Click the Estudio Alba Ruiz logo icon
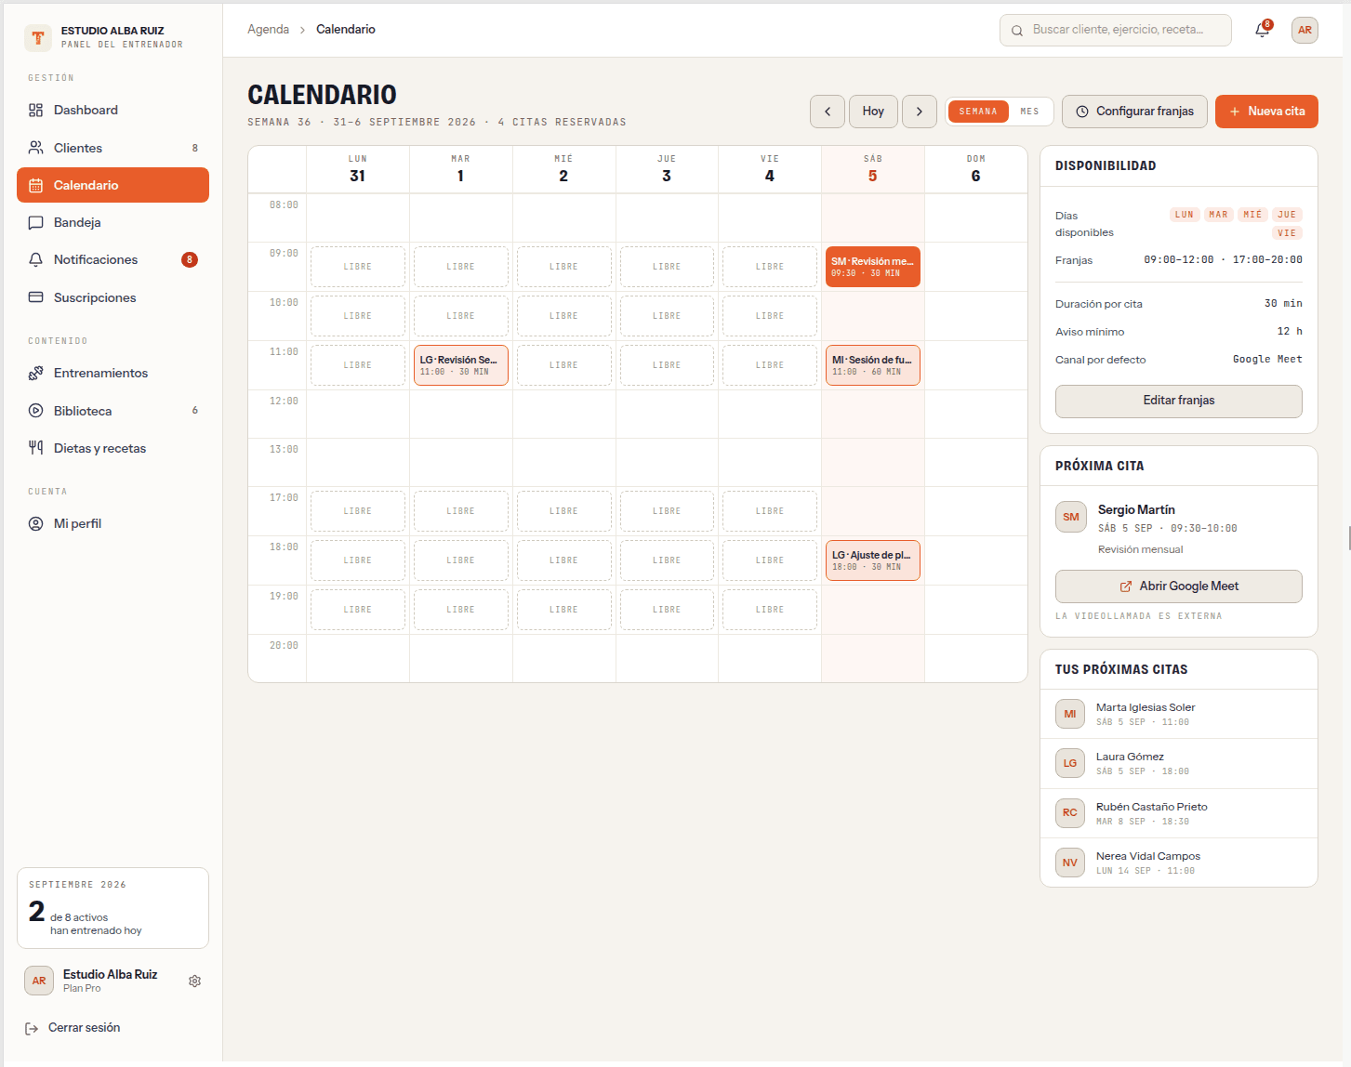 coord(38,37)
